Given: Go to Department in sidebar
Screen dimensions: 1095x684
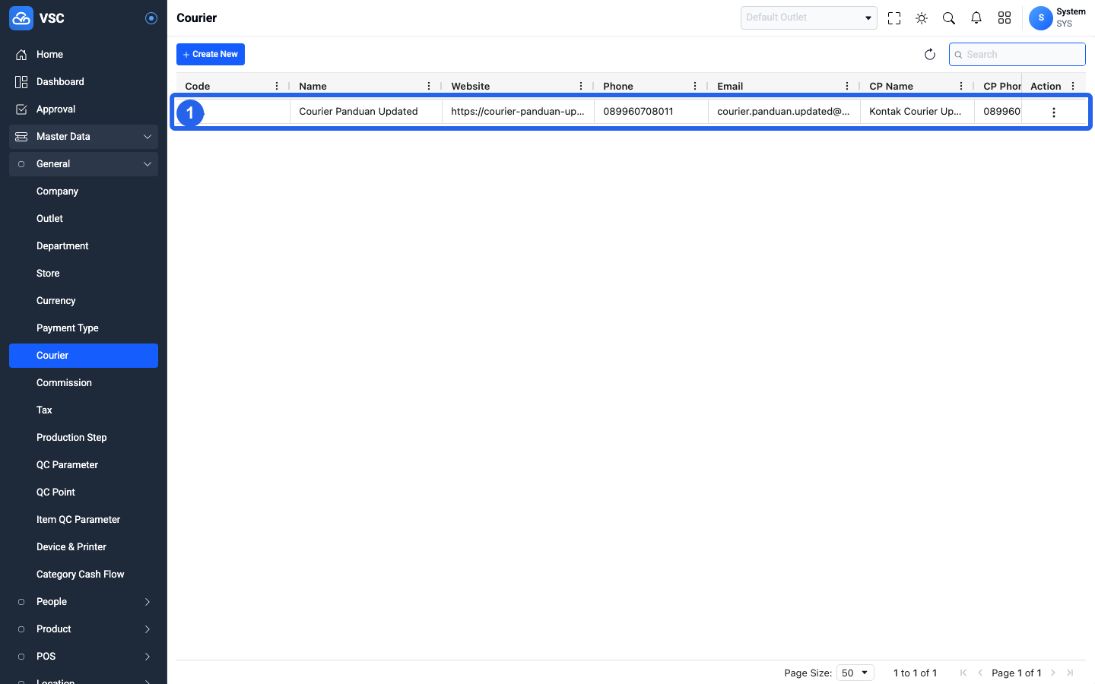Looking at the screenshot, I should click(x=84, y=246).
